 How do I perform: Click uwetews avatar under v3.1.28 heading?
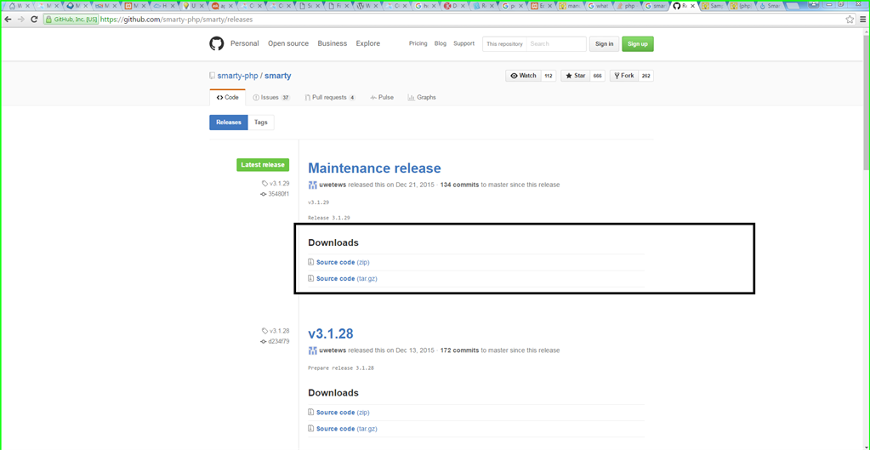click(312, 350)
